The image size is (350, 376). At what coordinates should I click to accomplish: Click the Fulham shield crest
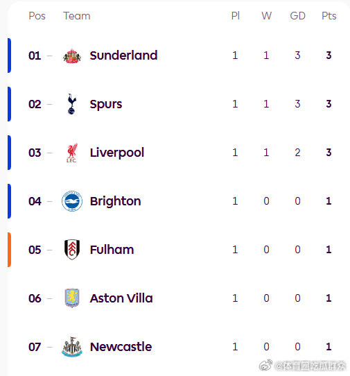coord(72,250)
